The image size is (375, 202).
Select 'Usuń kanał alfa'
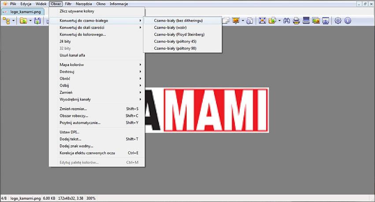(97, 55)
